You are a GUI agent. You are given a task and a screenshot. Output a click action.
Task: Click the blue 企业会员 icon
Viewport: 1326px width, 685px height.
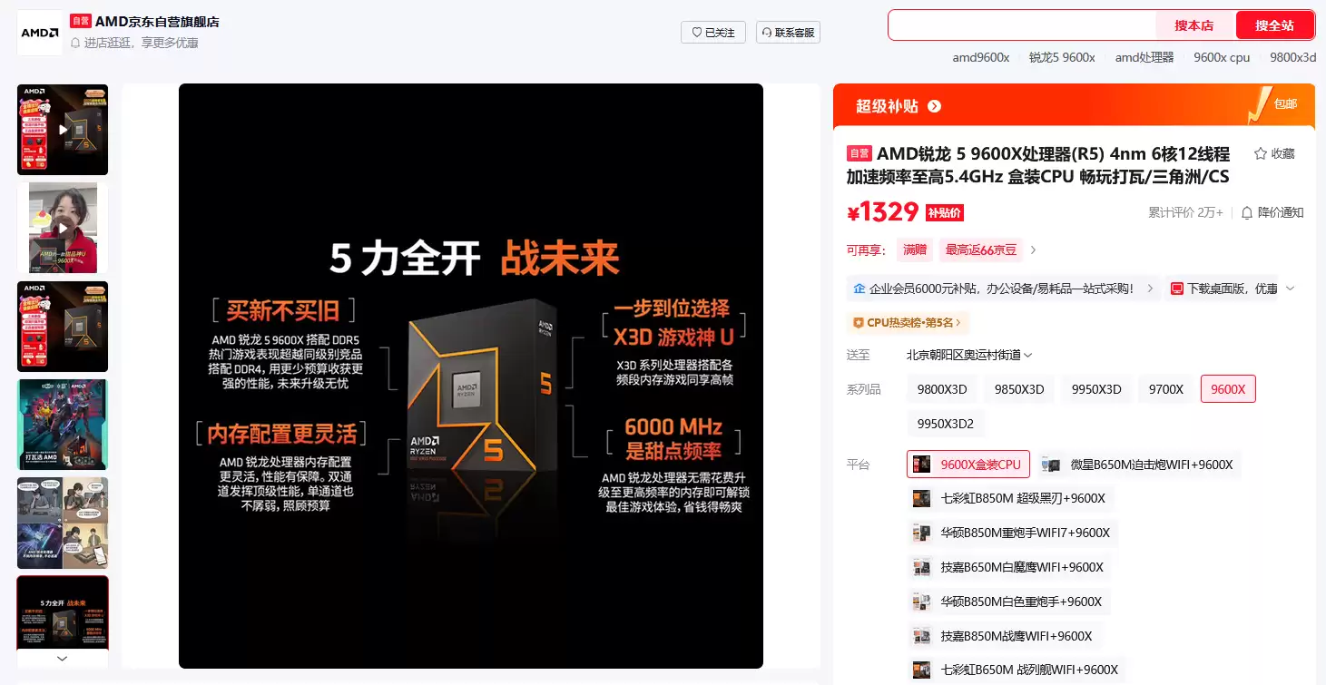click(859, 289)
